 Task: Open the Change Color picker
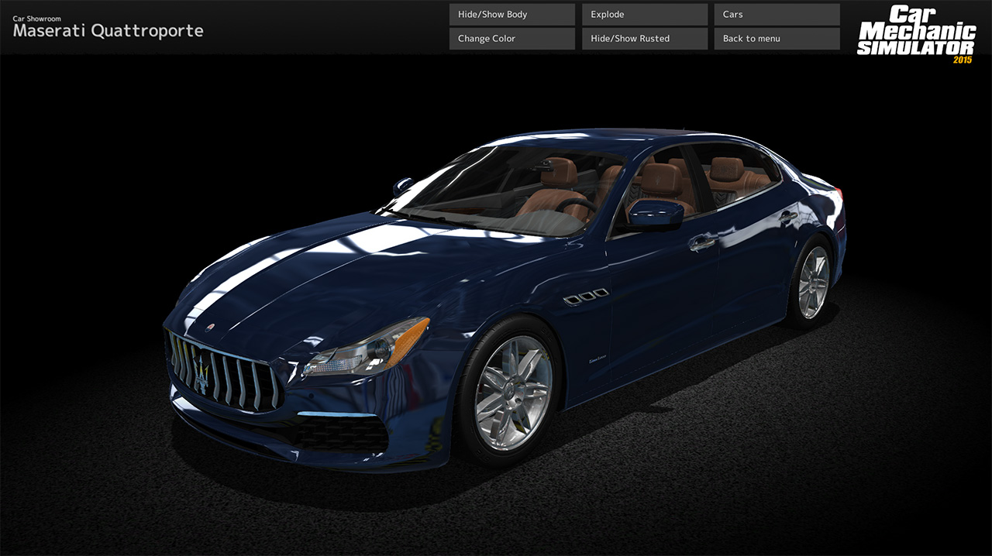tap(511, 38)
